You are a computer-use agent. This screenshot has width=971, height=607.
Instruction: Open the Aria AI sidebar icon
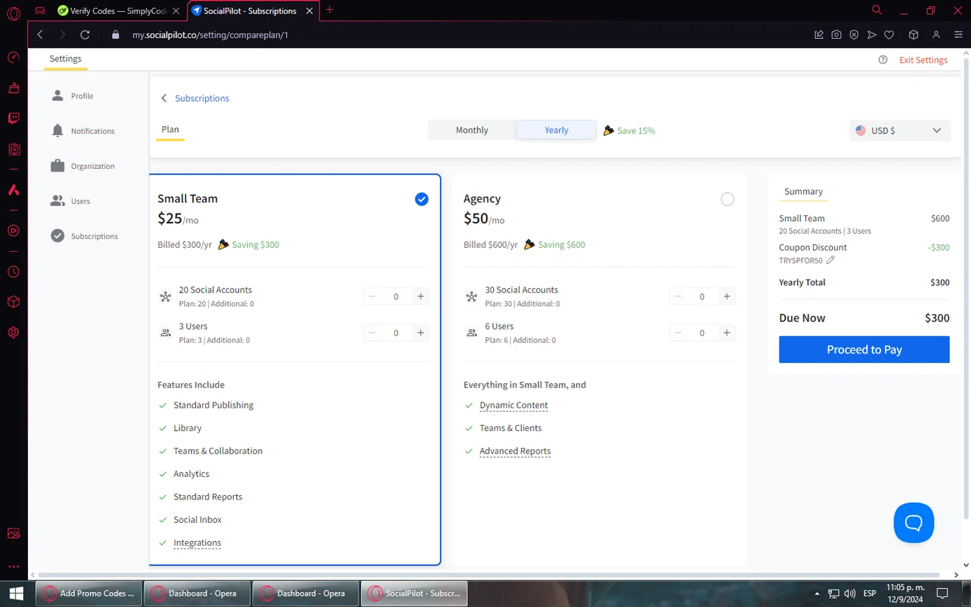click(14, 190)
